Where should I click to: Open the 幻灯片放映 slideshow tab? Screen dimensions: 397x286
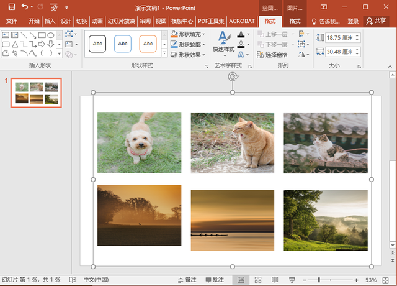click(122, 21)
